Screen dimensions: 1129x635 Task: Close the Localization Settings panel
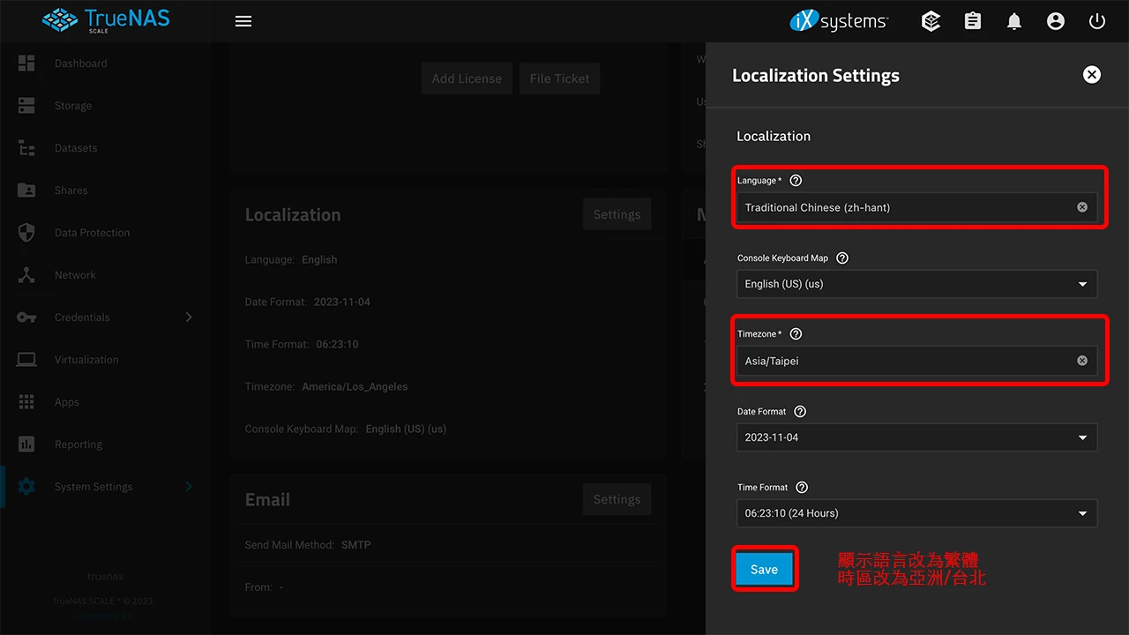coord(1092,75)
